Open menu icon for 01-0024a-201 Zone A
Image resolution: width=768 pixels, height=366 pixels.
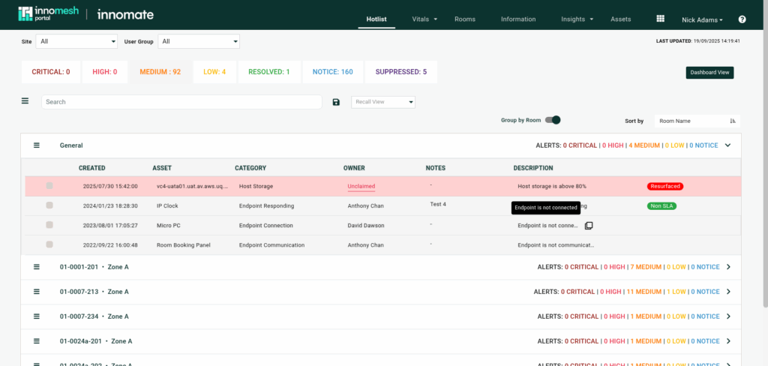[x=36, y=341]
